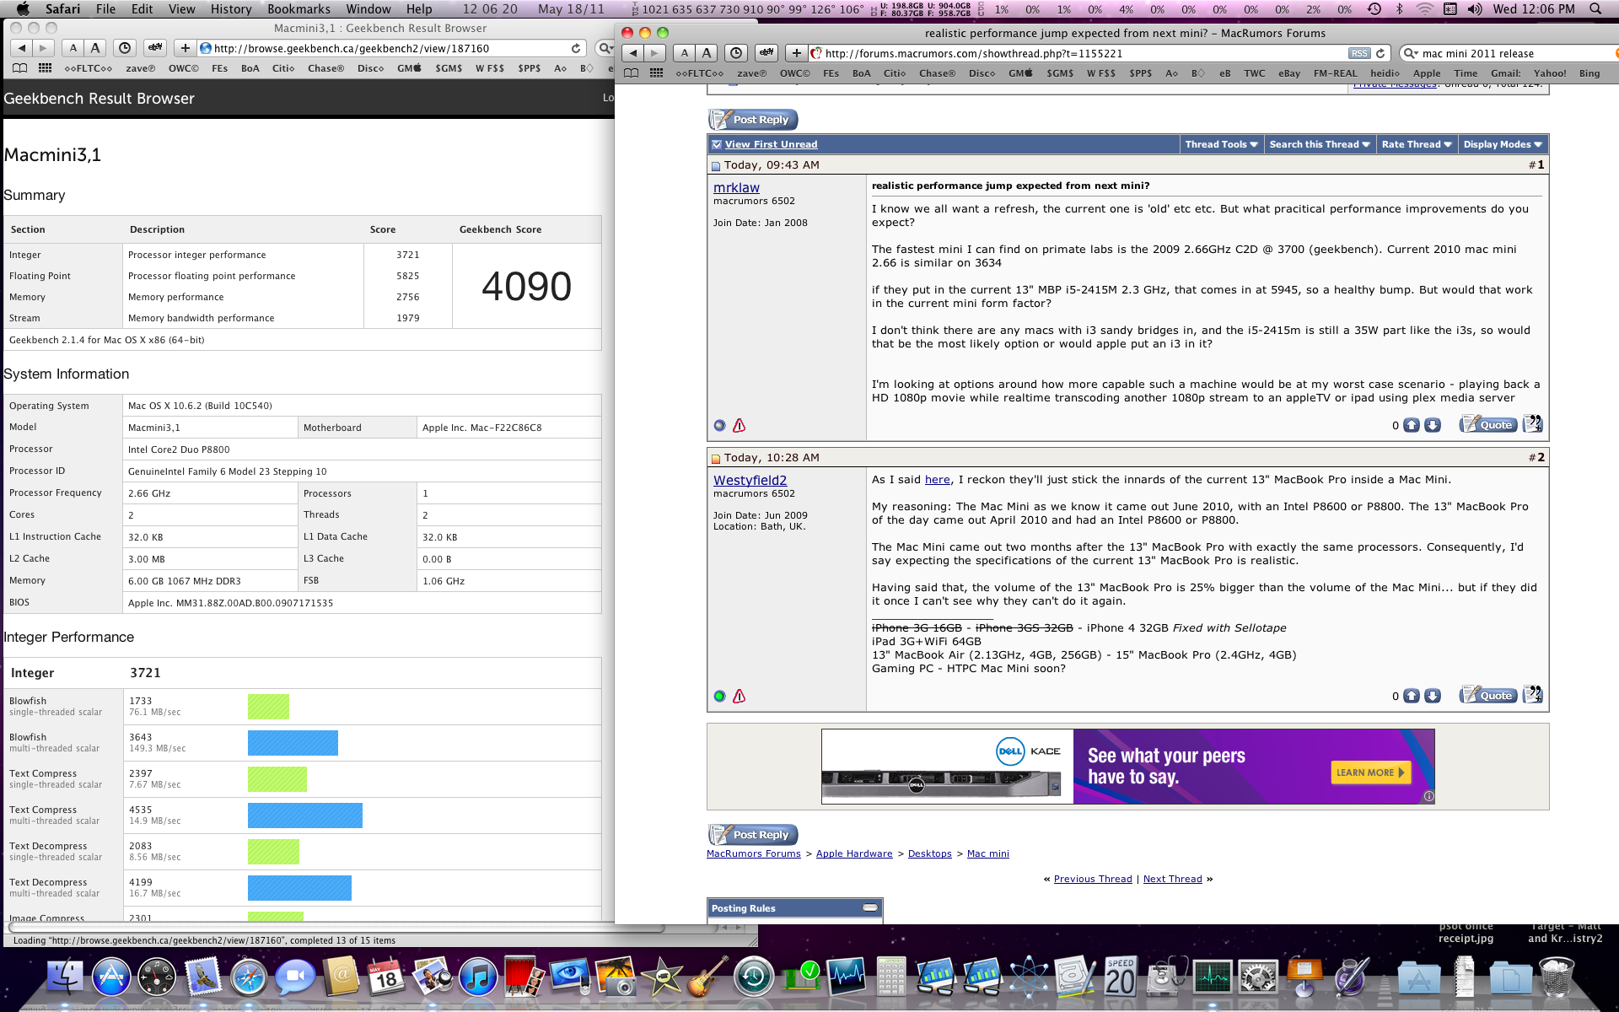The width and height of the screenshot is (1619, 1012).
Task: Go back in the Geekbench Safari window
Action: click(x=22, y=48)
